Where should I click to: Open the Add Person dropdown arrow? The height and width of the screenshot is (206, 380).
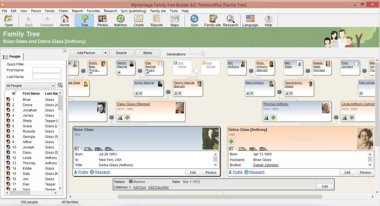[x=105, y=53]
